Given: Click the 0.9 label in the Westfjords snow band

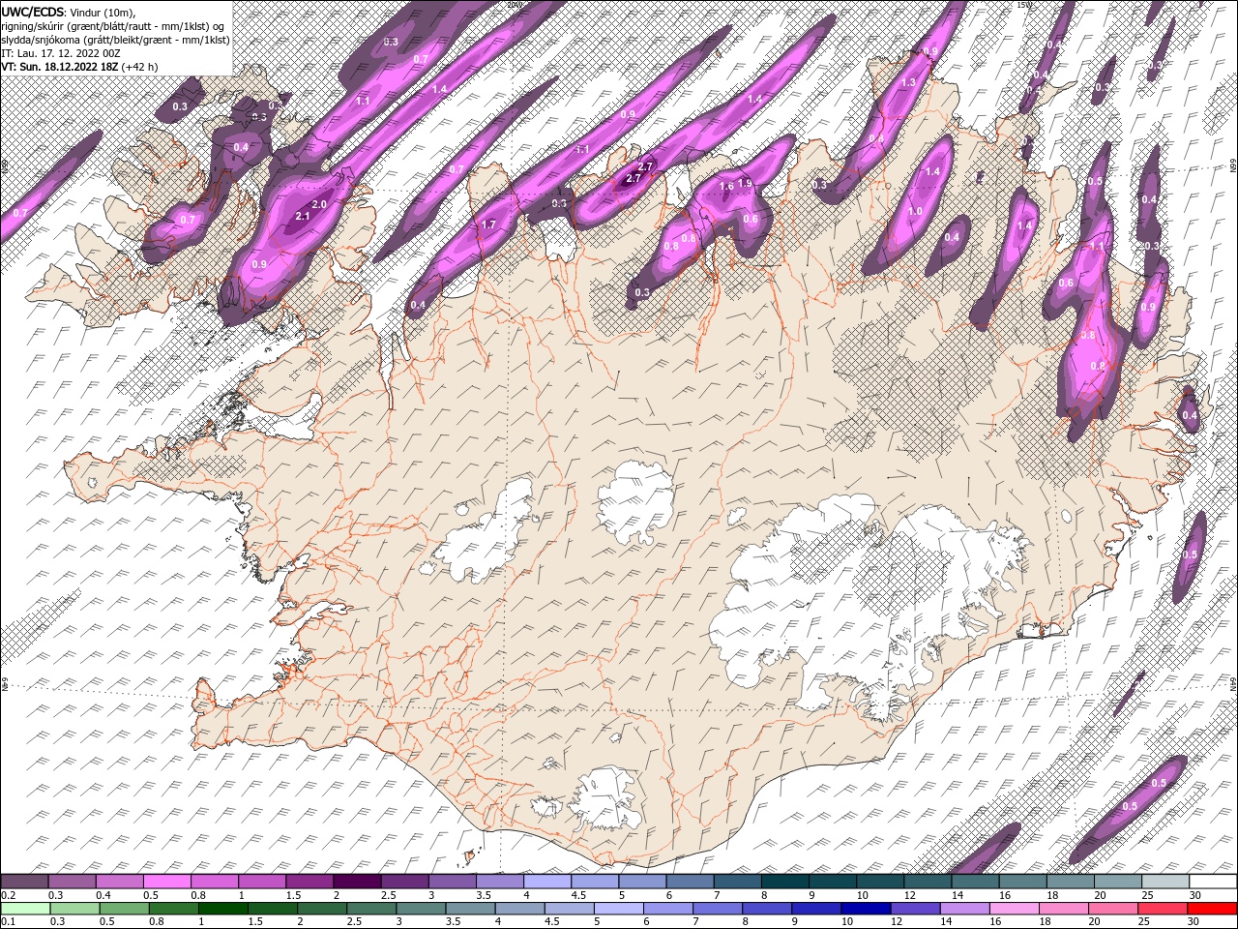Looking at the screenshot, I should click(x=258, y=264).
